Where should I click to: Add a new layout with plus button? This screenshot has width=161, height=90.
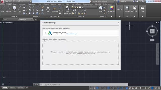(27, 87)
